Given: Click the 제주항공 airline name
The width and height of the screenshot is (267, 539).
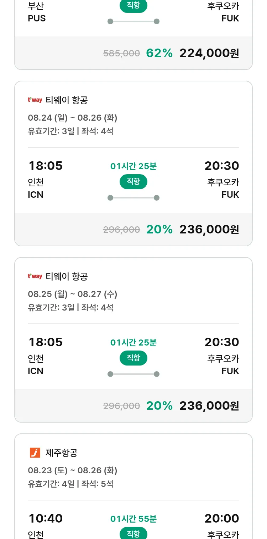Looking at the screenshot, I should [62, 453].
